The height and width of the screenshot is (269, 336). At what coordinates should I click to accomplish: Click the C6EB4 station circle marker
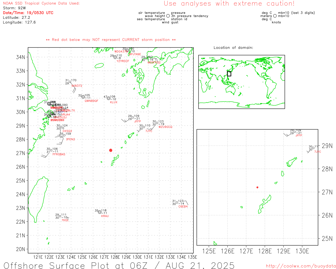click(177, 202)
